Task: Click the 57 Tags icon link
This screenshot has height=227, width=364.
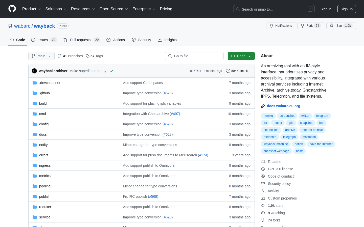Action: 87,56
